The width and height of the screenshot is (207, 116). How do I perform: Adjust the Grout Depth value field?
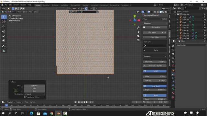[x=155, y=90]
